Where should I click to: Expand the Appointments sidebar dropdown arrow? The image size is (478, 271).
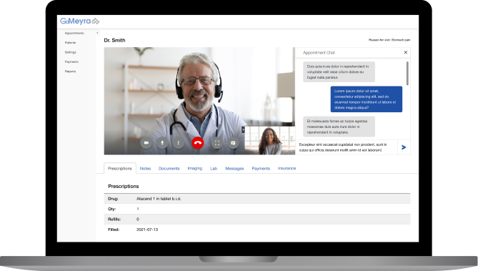pyautogui.click(x=97, y=33)
